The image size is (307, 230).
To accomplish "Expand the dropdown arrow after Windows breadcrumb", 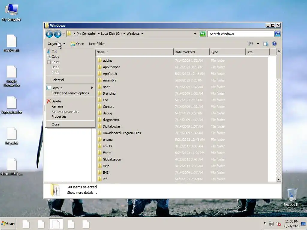I will (142, 34).
